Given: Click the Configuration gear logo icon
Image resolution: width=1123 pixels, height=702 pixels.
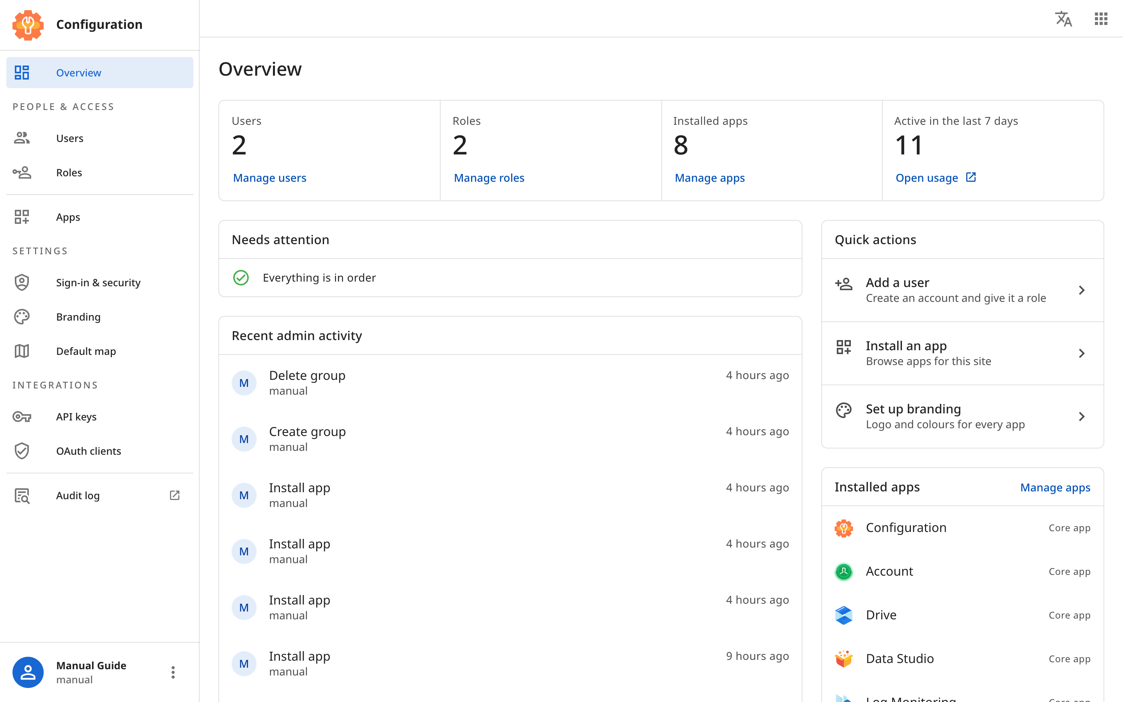Looking at the screenshot, I should (x=28, y=25).
